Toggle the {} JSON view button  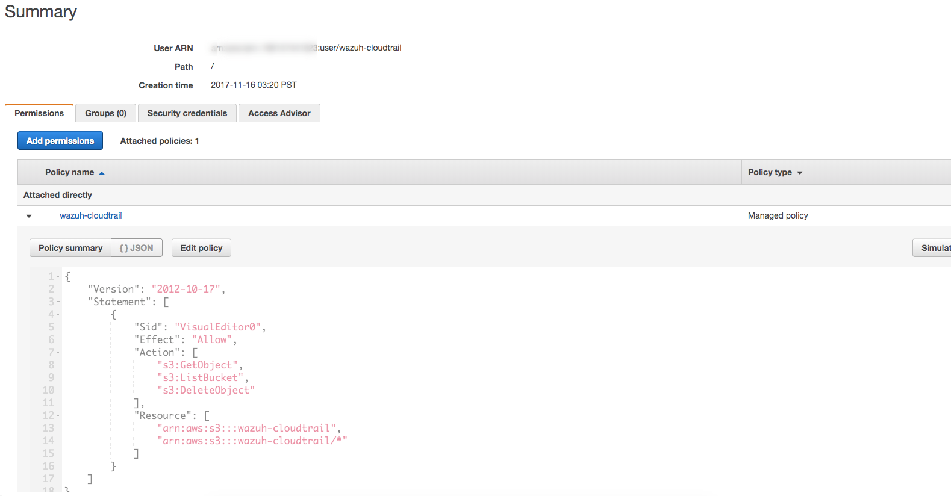click(137, 248)
